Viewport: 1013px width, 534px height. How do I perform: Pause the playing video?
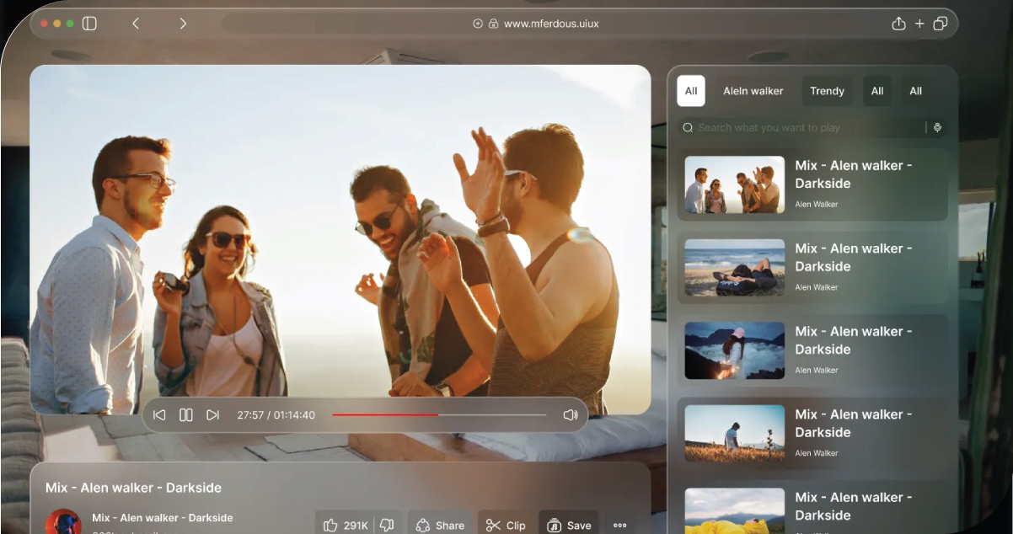pyautogui.click(x=186, y=415)
